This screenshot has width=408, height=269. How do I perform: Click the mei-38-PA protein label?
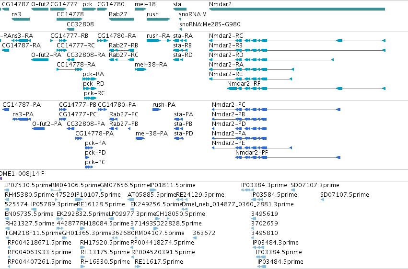coord(152,134)
